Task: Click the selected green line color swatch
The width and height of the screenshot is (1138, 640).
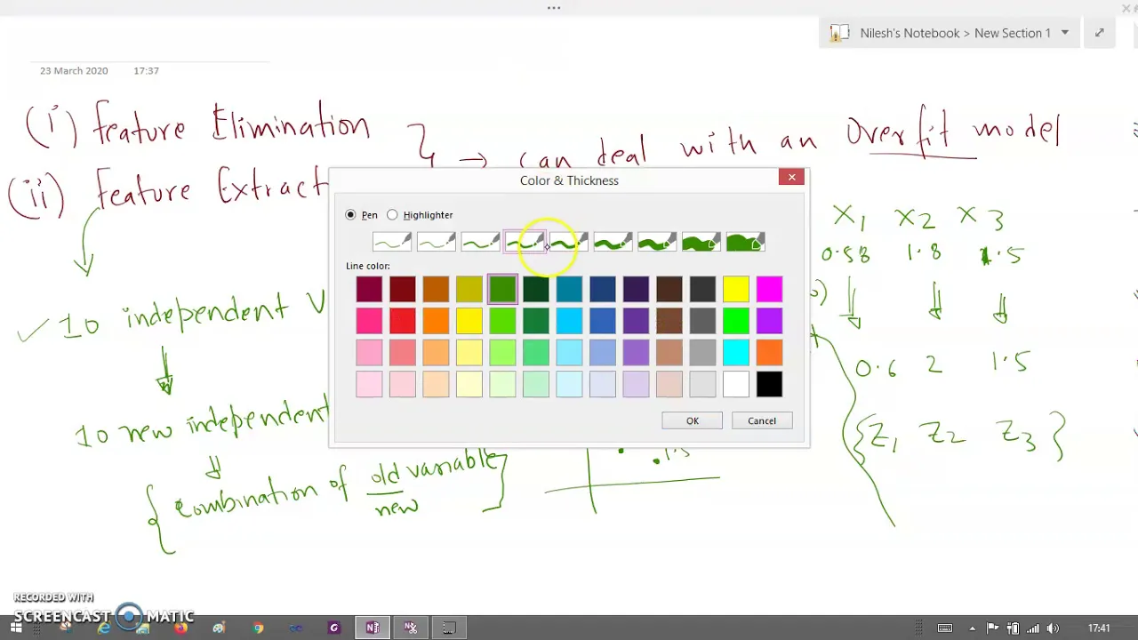Action: 502,289
